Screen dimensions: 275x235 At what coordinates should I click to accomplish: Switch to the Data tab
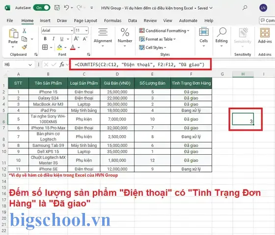pyautogui.click(x=133, y=21)
